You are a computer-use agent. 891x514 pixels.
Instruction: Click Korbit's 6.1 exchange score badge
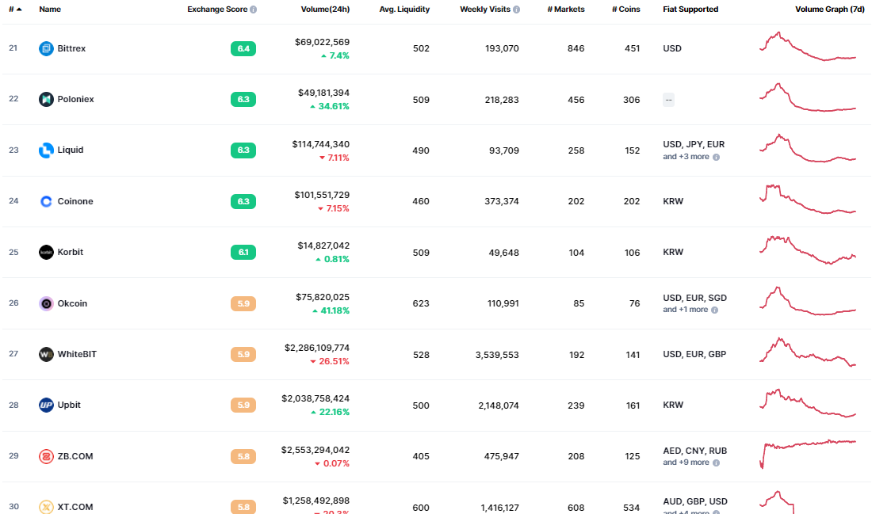(x=243, y=252)
